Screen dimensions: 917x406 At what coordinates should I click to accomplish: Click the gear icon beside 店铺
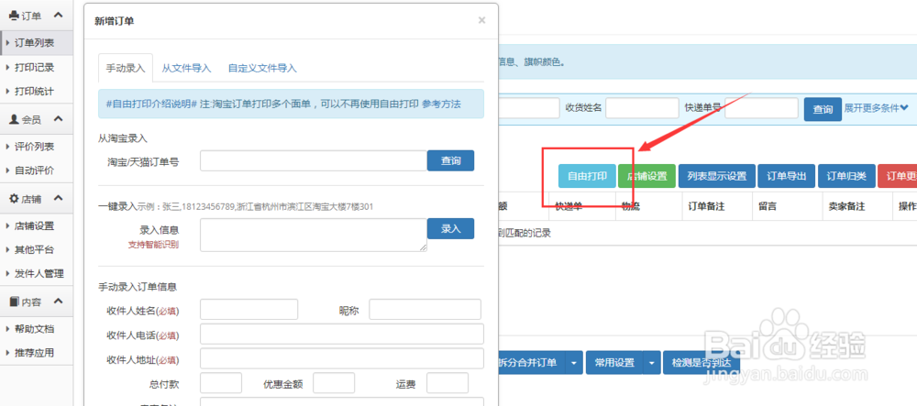[x=14, y=199]
